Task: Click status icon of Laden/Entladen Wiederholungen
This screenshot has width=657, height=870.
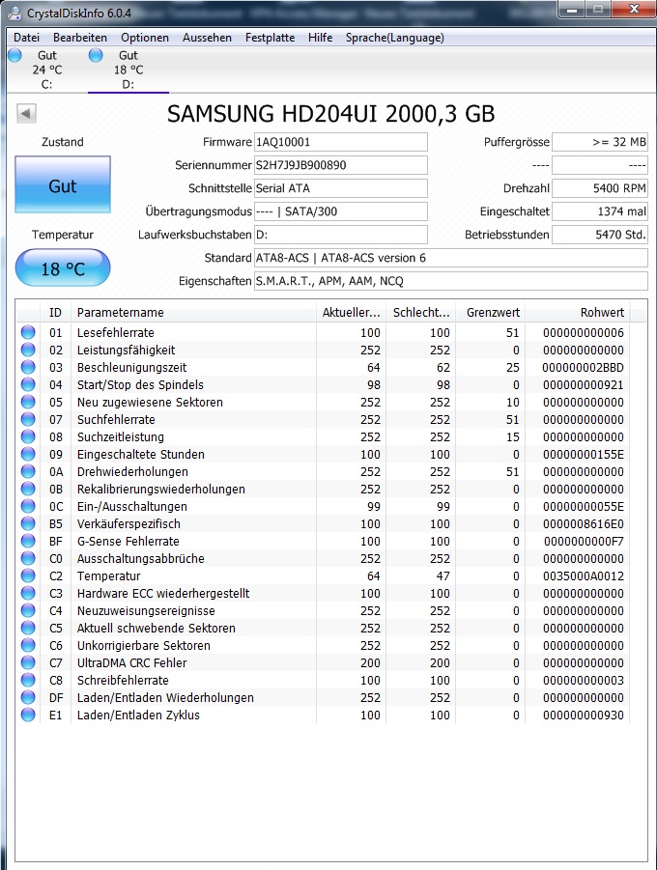Action: pos(28,697)
